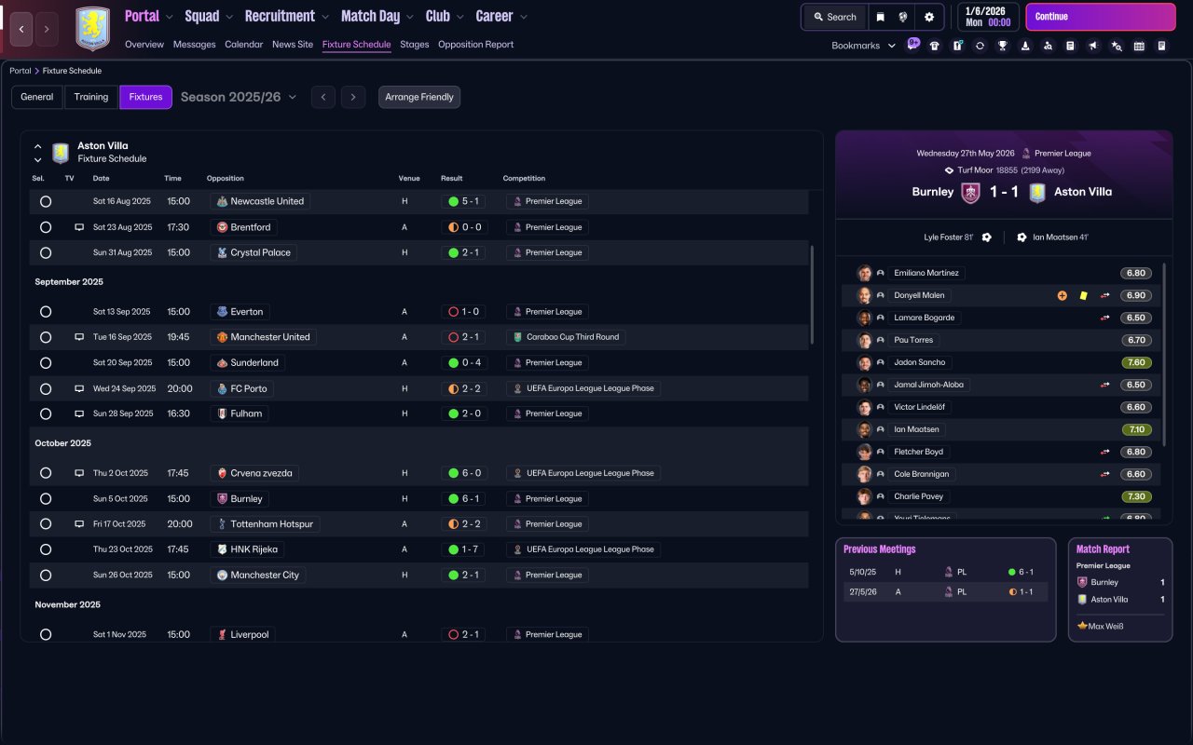Open the Career dropdown menu
The height and width of the screenshot is (745, 1193).
(x=501, y=17)
